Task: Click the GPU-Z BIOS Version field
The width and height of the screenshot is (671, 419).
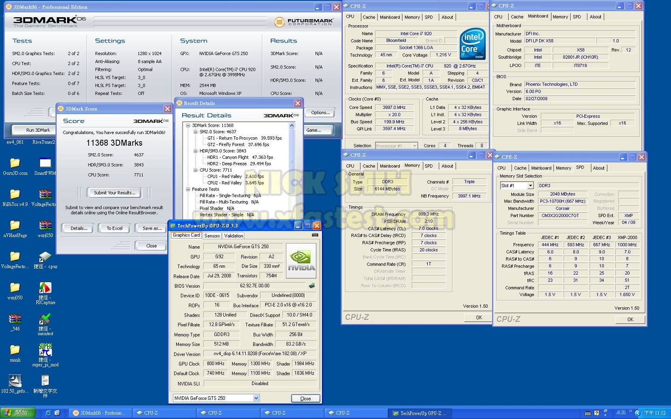Action: tap(254, 286)
